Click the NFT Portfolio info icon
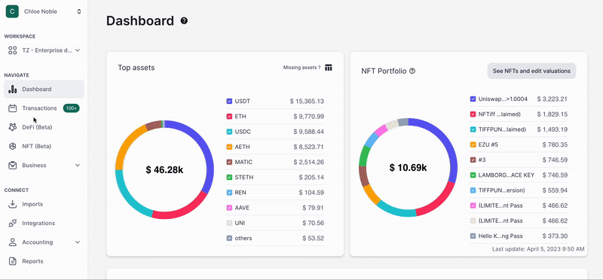Image resolution: width=603 pixels, height=280 pixels. point(412,71)
